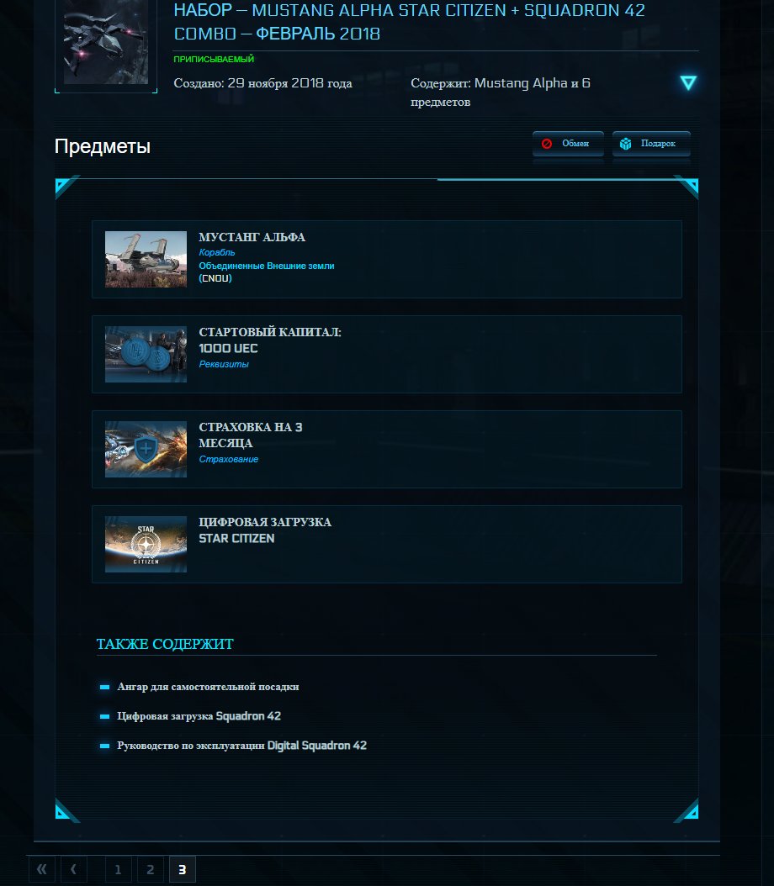Screen dimensions: 774x886
Task: Click the Star Citizen logo download image
Action: (146, 544)
